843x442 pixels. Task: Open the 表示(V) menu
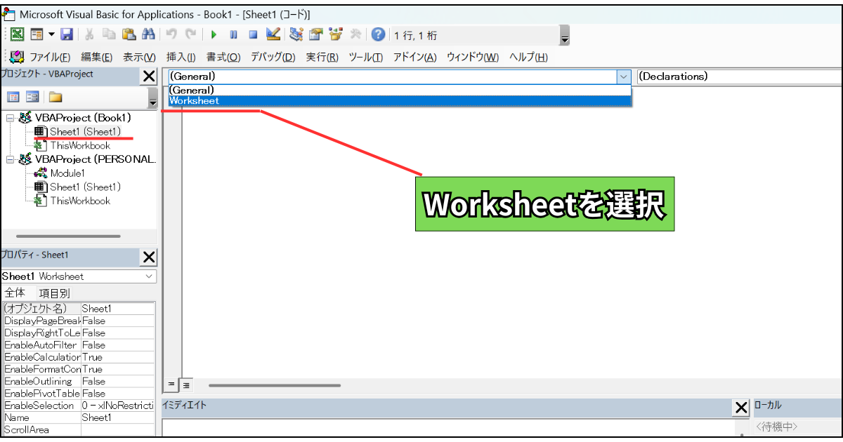[x=139, y=58]
